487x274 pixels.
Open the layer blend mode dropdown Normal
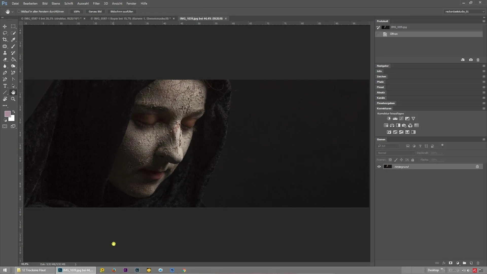coord(395,153)
